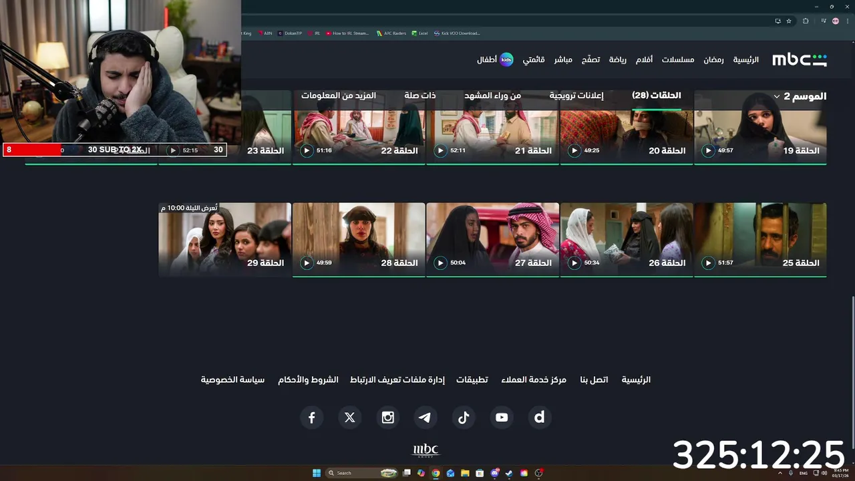The image size is (855, 481).
Task: Open the How to IRL Stream bookmark
Action: [348, 33]
